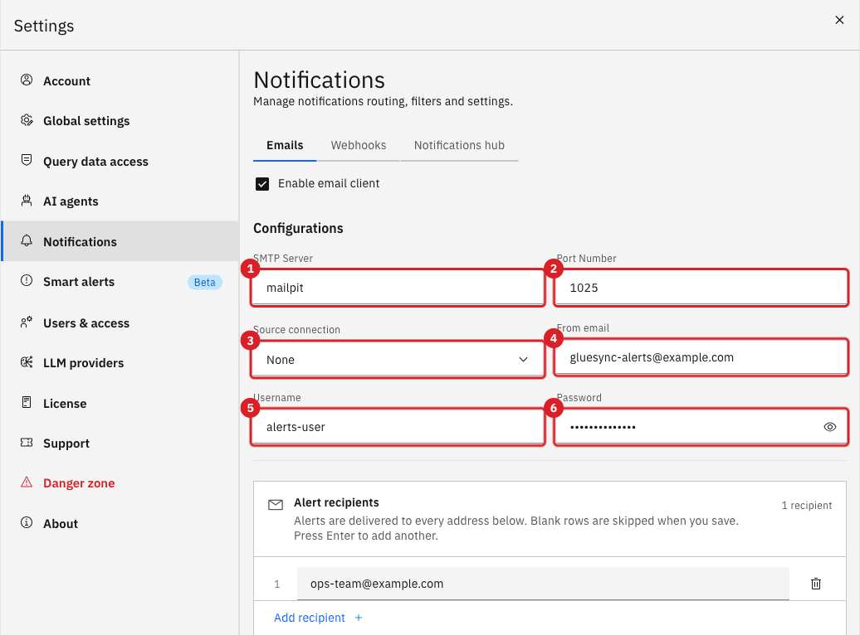Open the About section

pyautogui.click(x=120, y=523)
